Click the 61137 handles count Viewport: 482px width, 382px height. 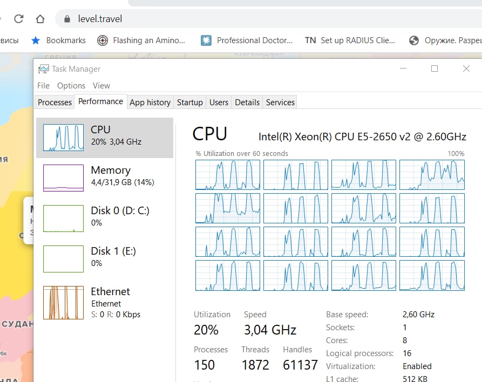[x=300, y=365]
